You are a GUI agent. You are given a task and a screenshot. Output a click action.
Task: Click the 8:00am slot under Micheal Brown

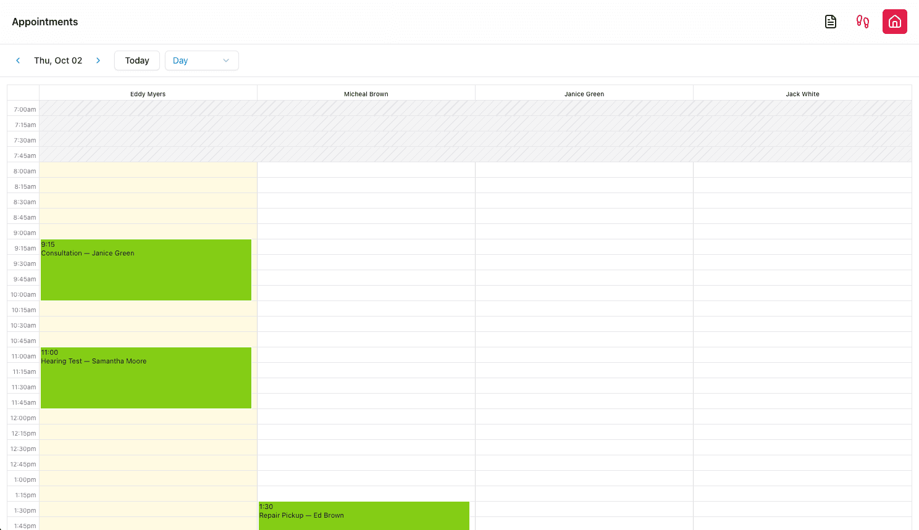pos(366,171)
